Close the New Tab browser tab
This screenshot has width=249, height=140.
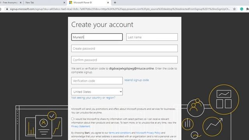click(64, 3)
